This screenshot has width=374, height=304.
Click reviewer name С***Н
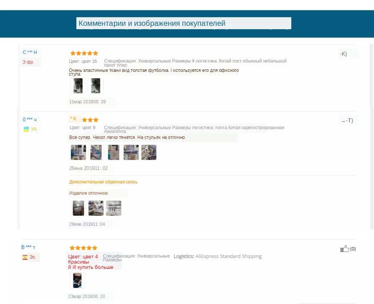tap(30, 52)
